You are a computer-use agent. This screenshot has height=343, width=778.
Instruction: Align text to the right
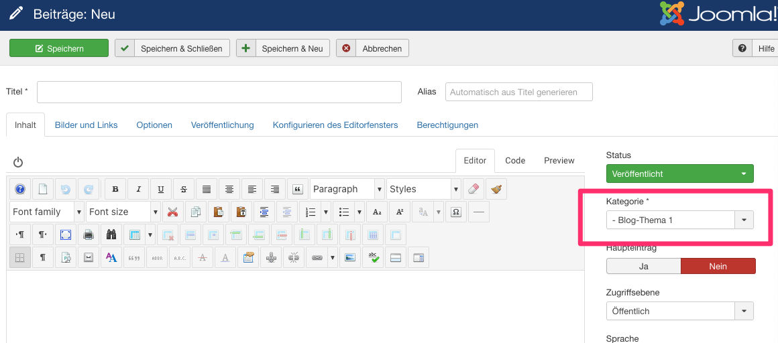[275, 189]
